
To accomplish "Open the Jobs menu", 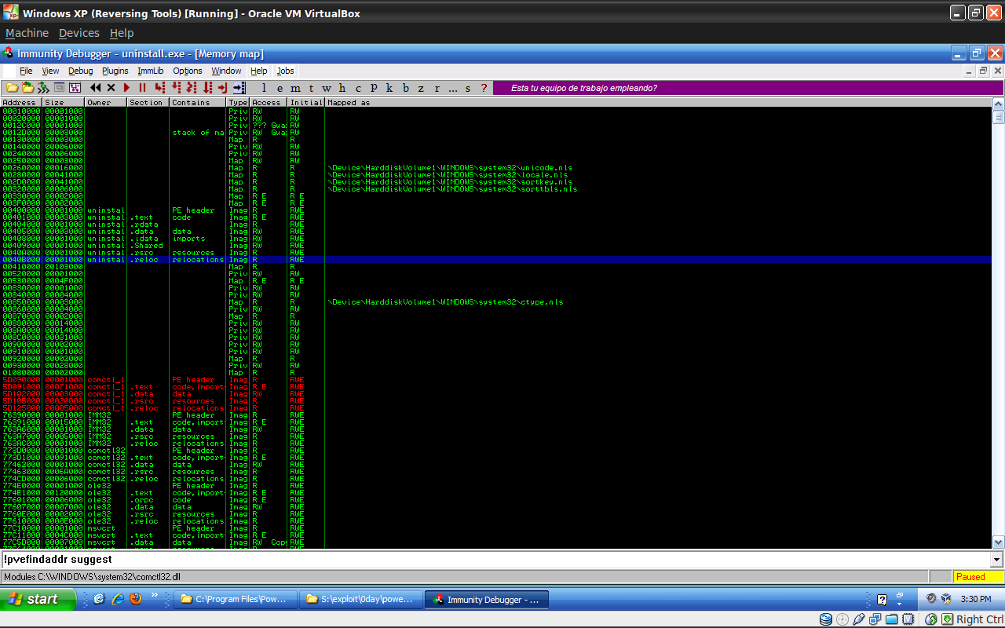I will click(x=286, y=71).
